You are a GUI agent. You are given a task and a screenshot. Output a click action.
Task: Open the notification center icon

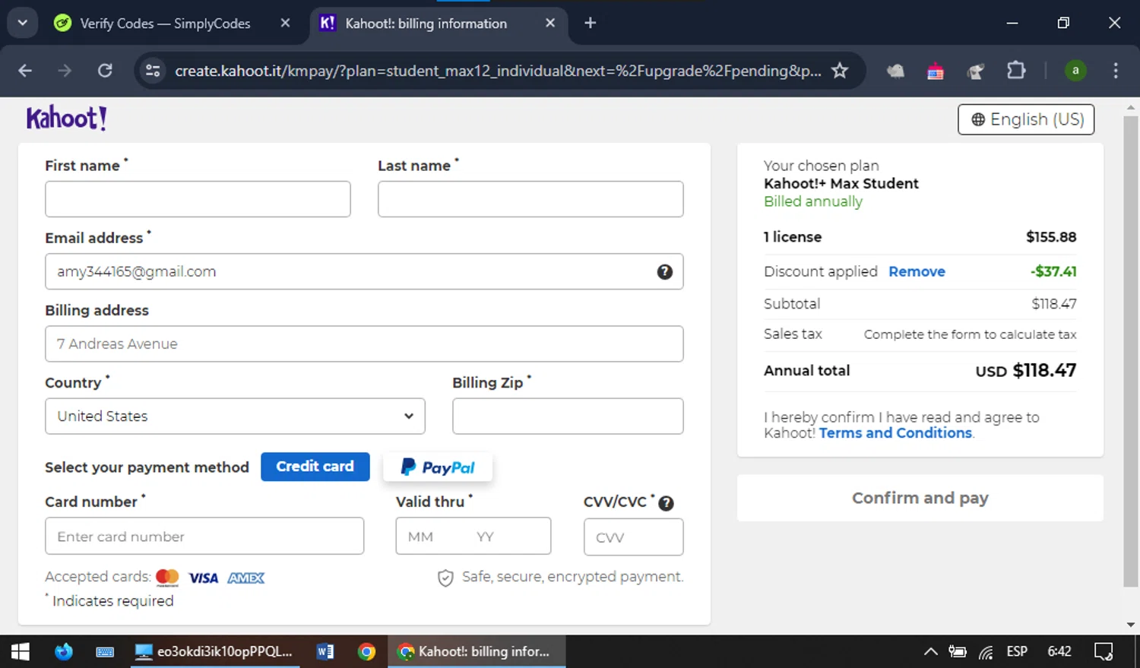coord(1103,651)
